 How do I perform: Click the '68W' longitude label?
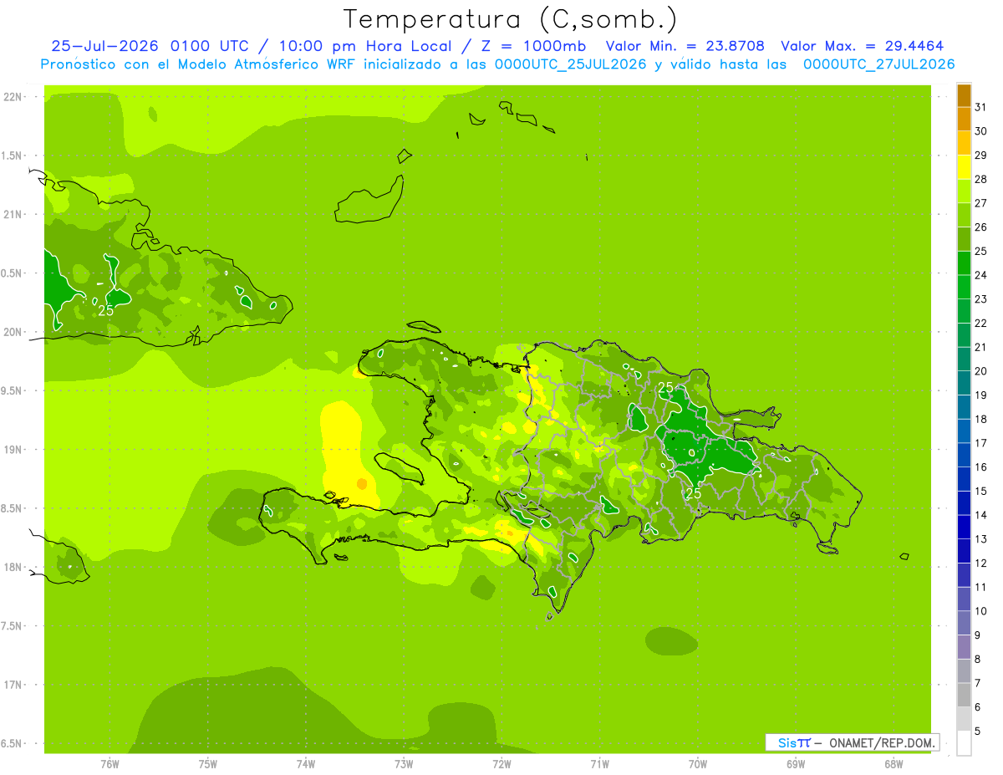(894, 764)
